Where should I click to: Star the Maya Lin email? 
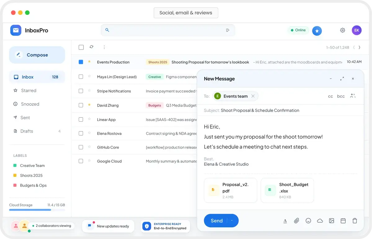coord(89,76)
